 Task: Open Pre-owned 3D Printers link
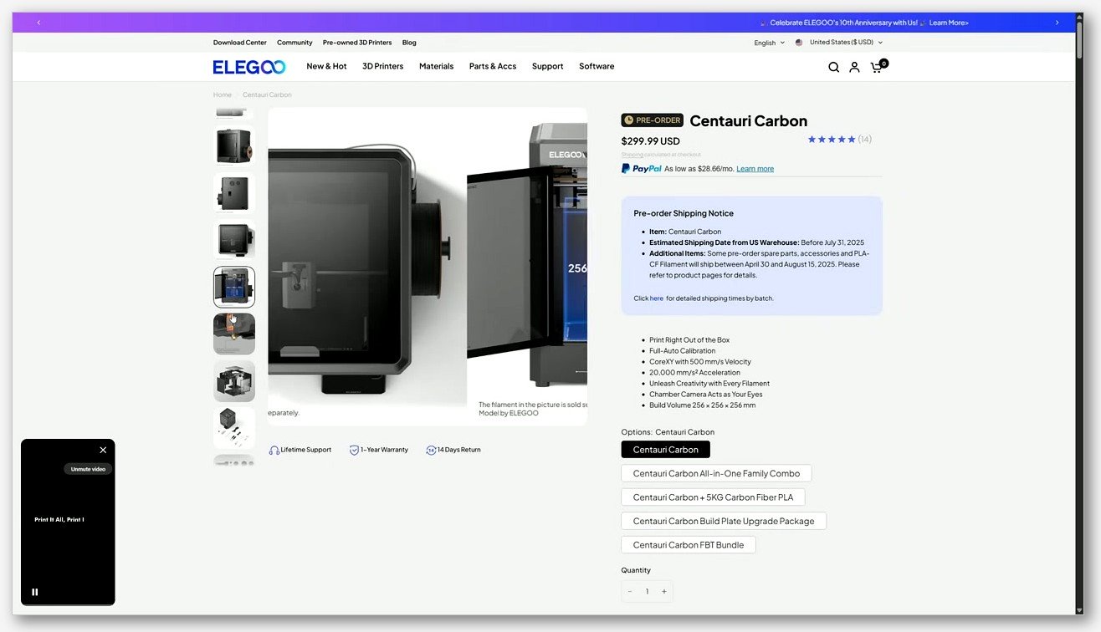[x=357, y=43]
